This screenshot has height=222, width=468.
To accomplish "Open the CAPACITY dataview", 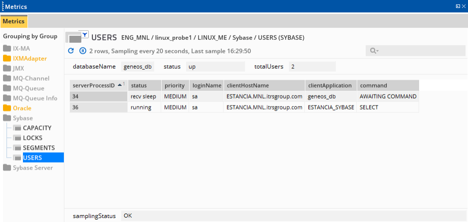I will pos(37,128).
